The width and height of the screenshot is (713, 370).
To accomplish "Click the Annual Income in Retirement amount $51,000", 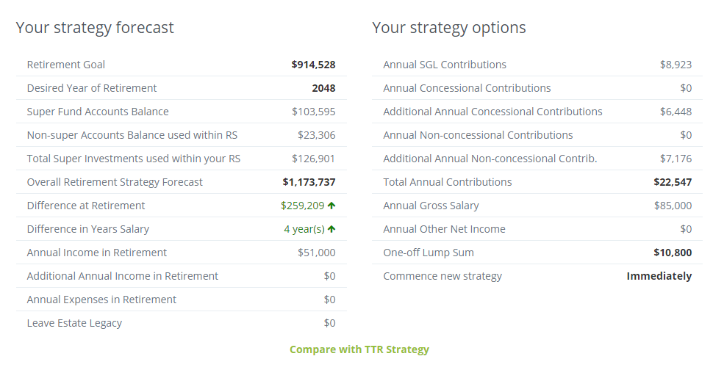I will pyautogui.click(x=316, y=253).
